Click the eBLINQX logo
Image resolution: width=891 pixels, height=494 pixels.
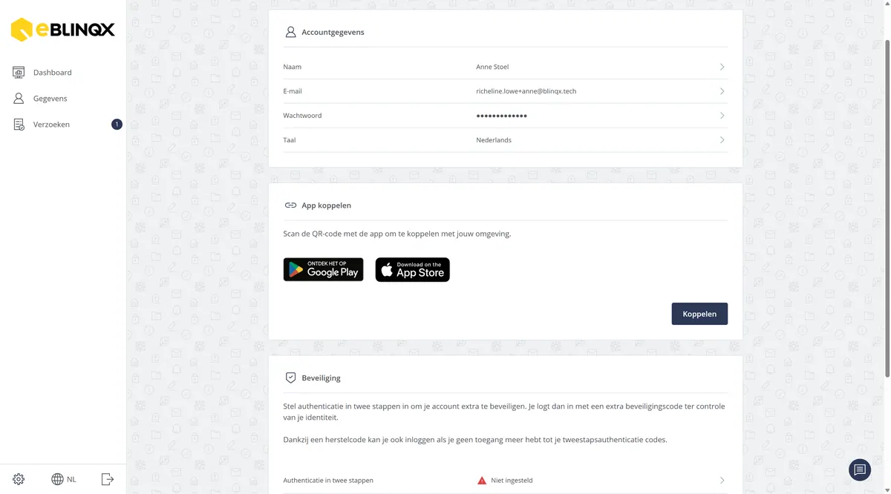(63, 30)
